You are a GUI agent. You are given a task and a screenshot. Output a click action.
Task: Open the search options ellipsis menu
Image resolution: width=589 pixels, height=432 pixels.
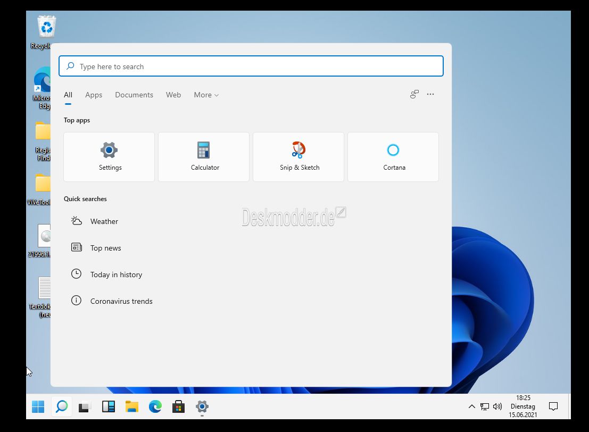pos(430,94)
